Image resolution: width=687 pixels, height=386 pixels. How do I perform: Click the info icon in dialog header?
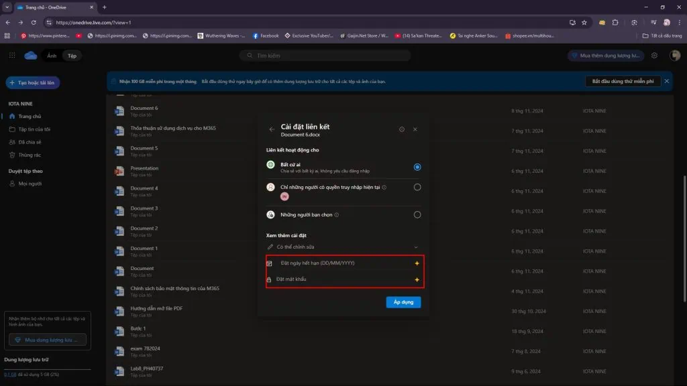point(401,129)
